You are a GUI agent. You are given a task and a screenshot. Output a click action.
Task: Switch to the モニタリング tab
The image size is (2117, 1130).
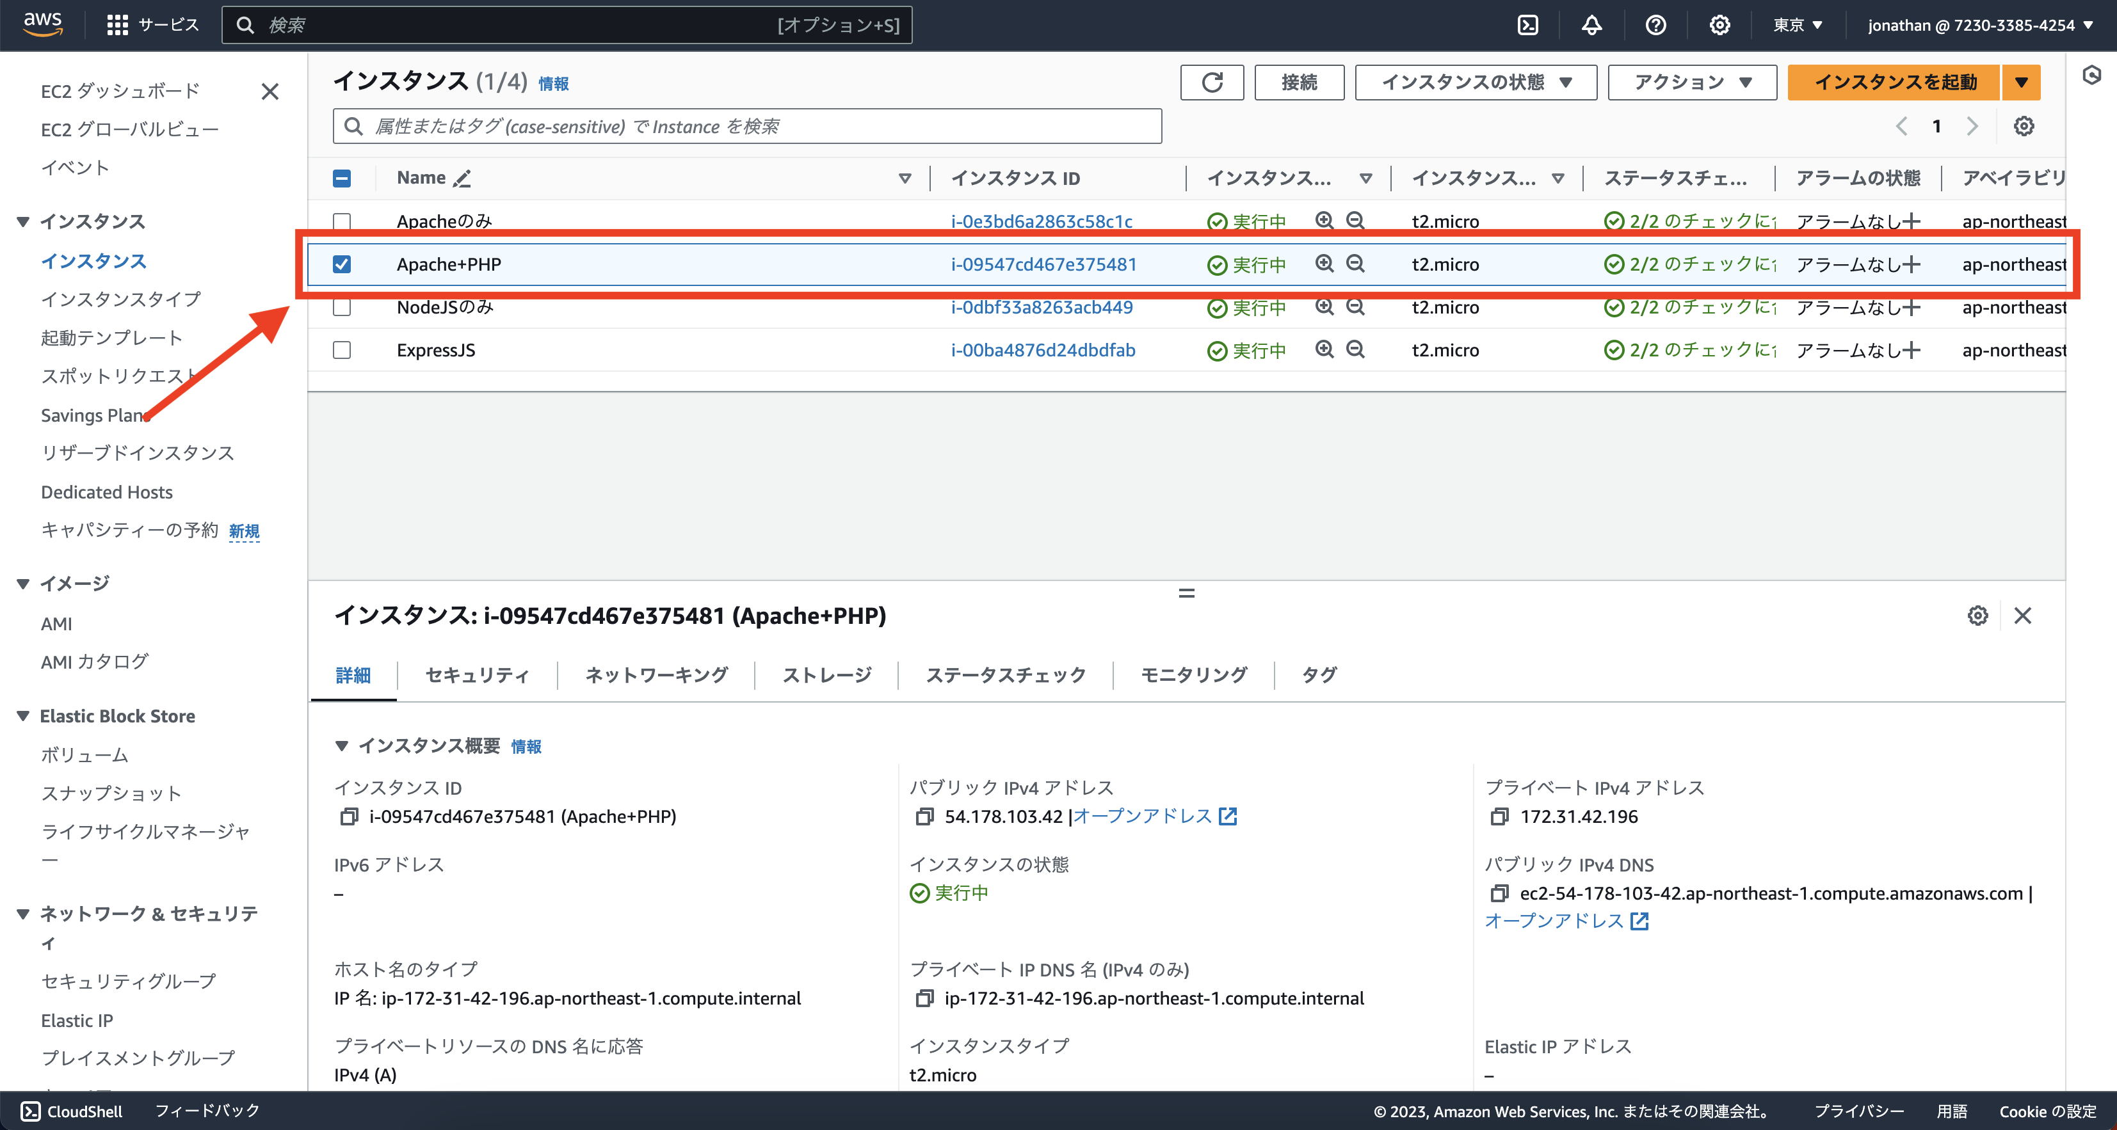(x=1193, y=675)
